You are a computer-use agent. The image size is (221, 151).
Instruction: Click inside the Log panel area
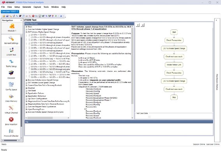tap(118, 129)
